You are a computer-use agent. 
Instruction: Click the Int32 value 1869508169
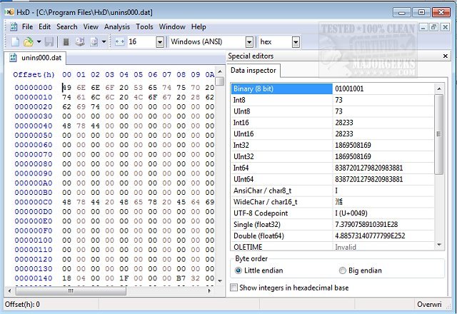point(353,145)
